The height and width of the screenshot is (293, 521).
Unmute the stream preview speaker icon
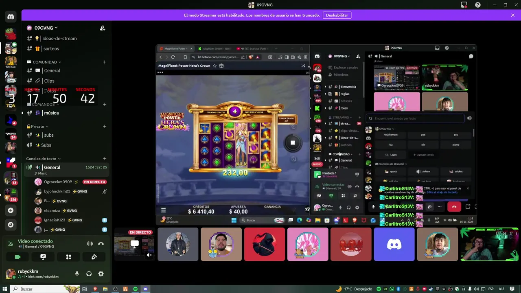click(149, 255)
